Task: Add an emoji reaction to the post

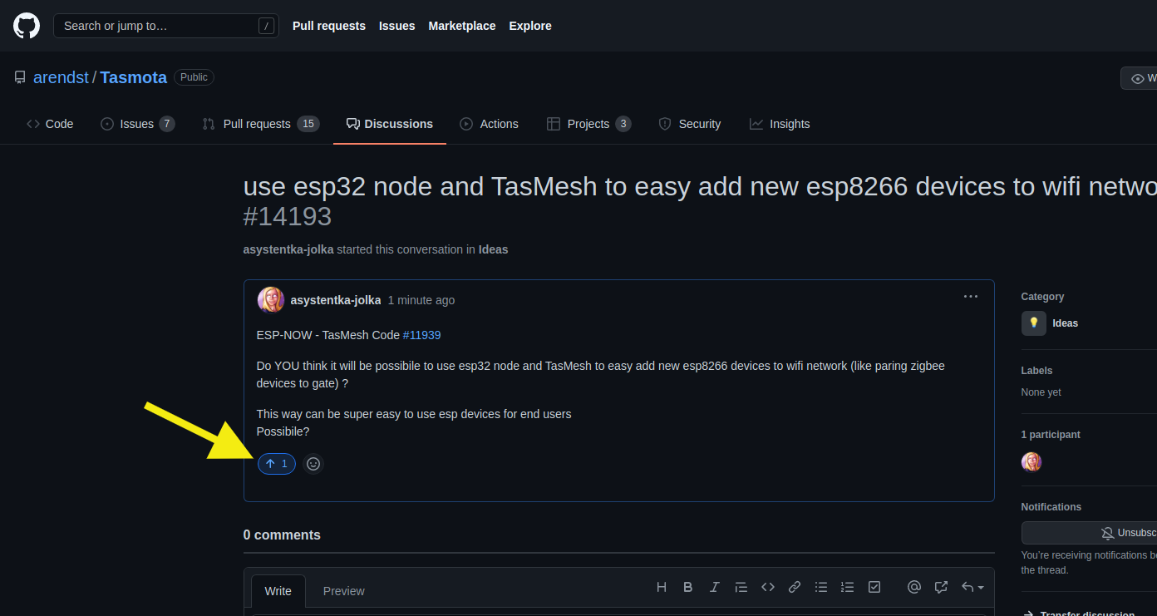Action: pyautogui.click(x=313, y=464)
